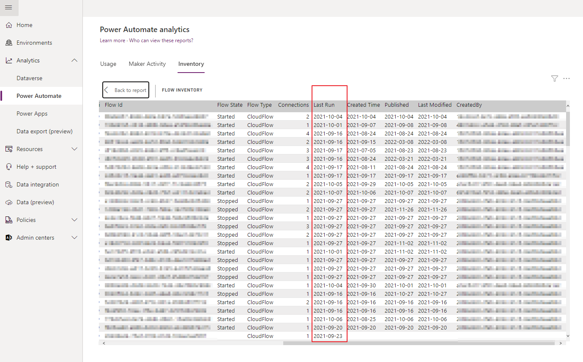Collapse the Analytics section chevron
Image resolution: width=583 pixels, height=362 pixels.
pyautogui.click(x=74, y=60)
